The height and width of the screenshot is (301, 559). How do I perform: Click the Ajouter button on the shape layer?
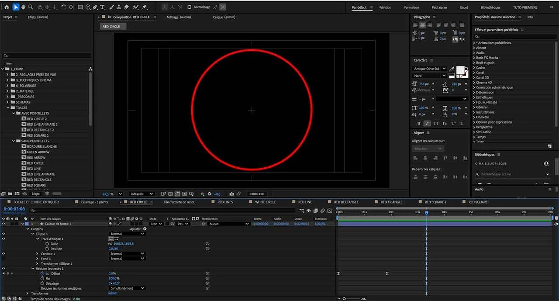tap(136, 228)
